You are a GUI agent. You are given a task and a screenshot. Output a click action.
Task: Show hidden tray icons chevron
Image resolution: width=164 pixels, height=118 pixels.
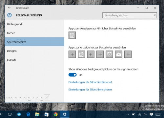(x=128, y=114)
